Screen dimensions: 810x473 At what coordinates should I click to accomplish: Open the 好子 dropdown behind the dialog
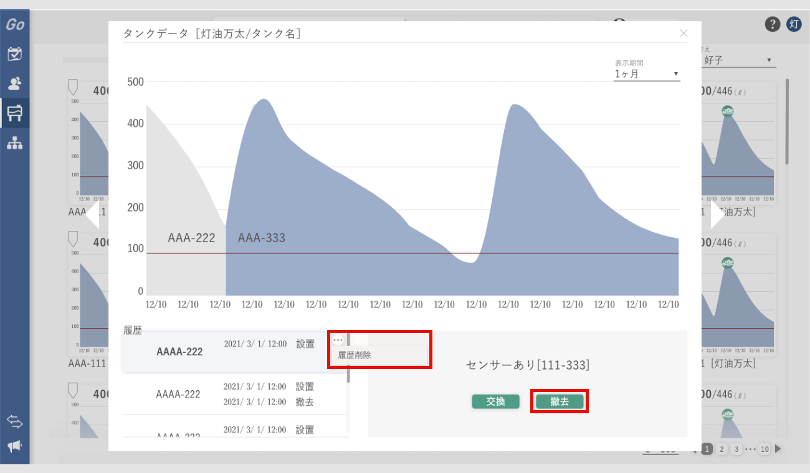point(738,60)
